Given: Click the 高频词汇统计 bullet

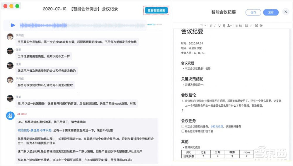Looking at the screenshot, I should [x=193, y=147].
